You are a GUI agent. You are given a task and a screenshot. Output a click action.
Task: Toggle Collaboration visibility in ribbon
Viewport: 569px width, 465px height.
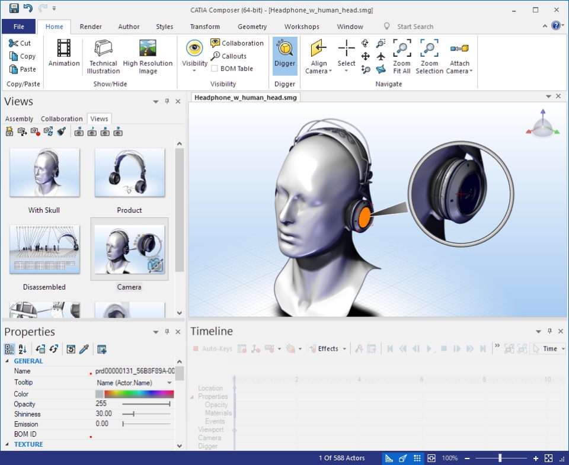coord(237,43)
